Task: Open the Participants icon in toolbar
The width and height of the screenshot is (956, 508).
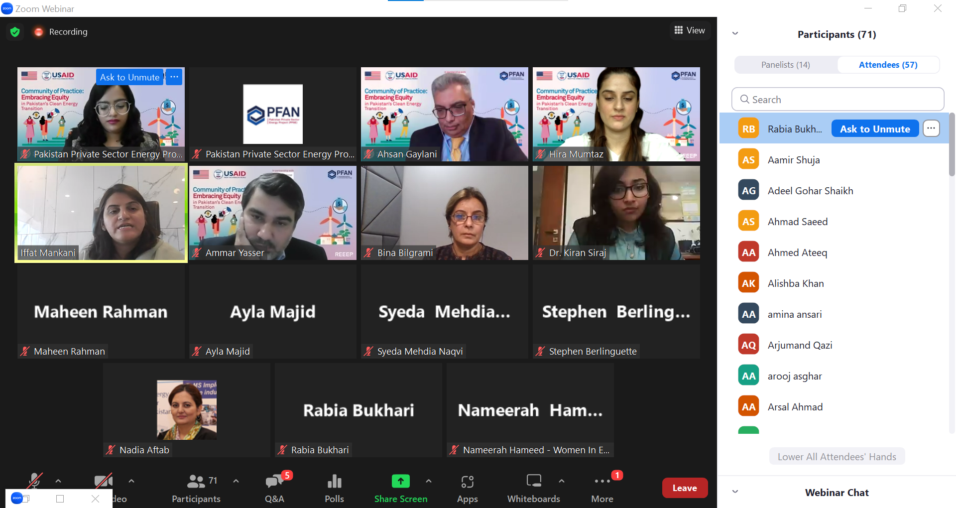Action: 196,481
